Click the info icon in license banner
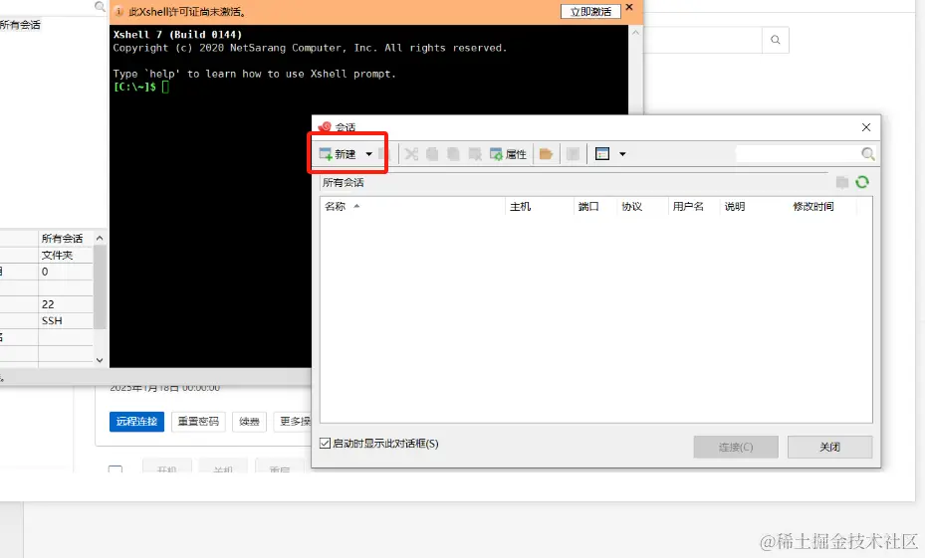This screenshot has height=558, width=925. click(118, 11)
